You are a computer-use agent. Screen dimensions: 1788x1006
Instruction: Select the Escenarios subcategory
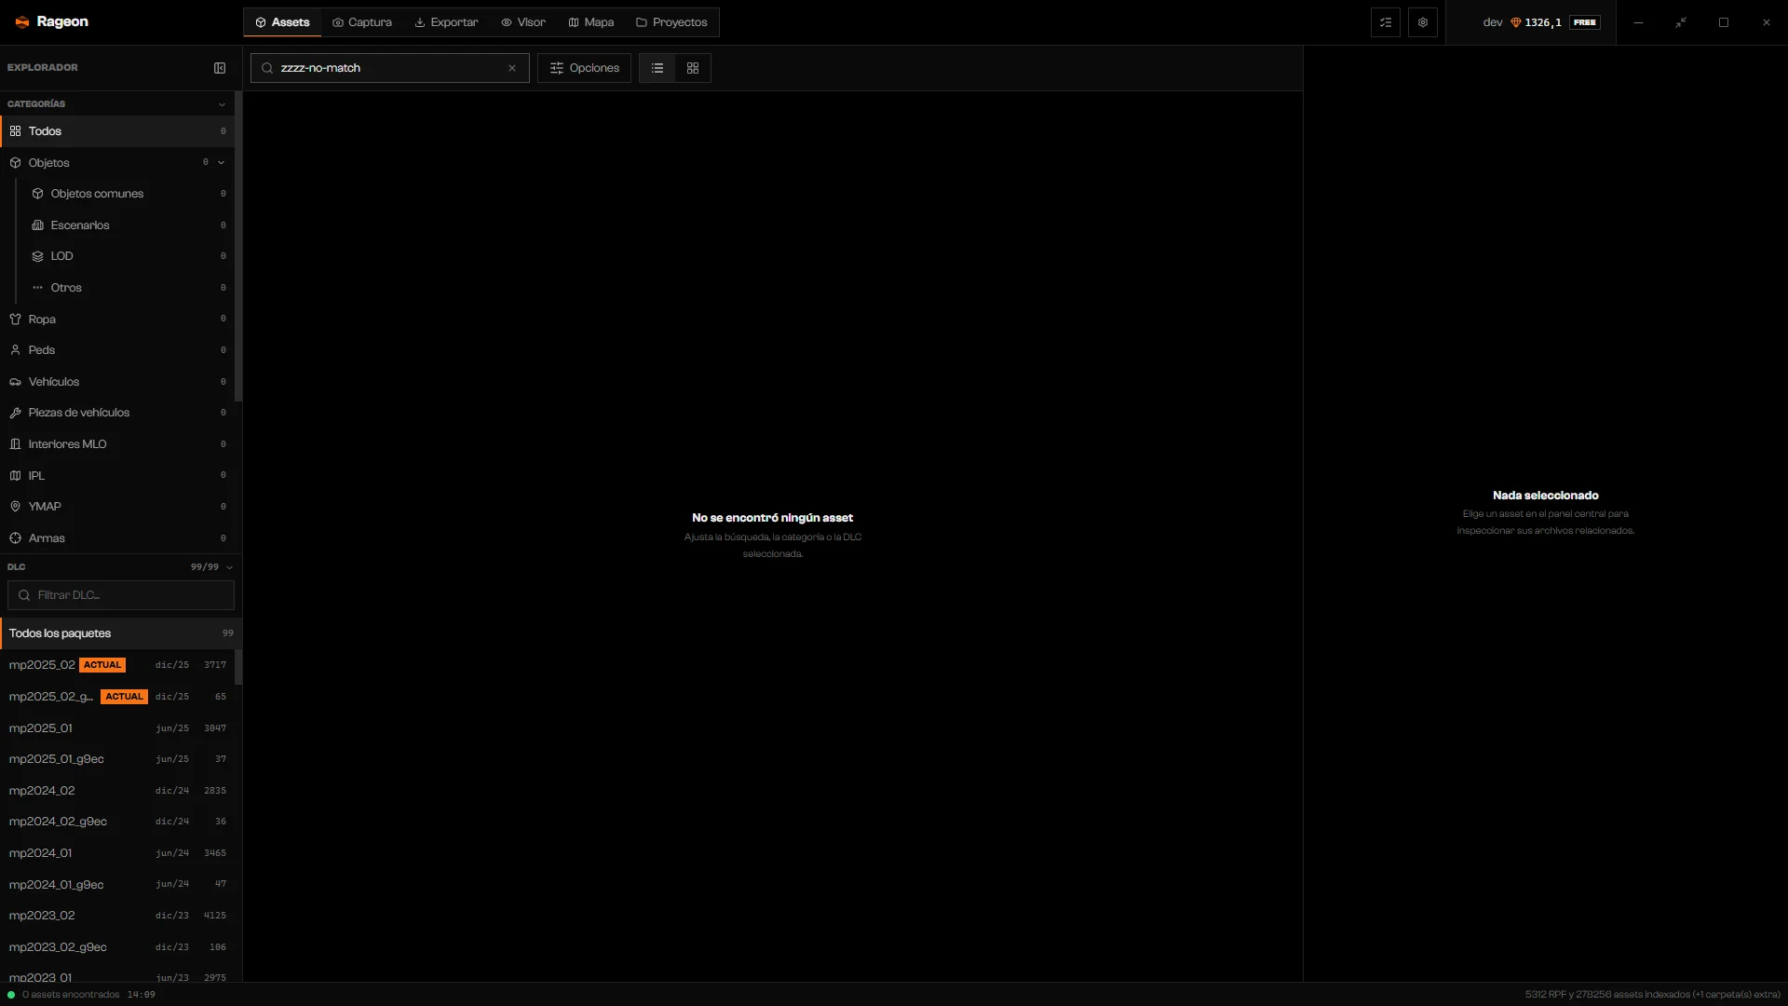tap(129, 225)
